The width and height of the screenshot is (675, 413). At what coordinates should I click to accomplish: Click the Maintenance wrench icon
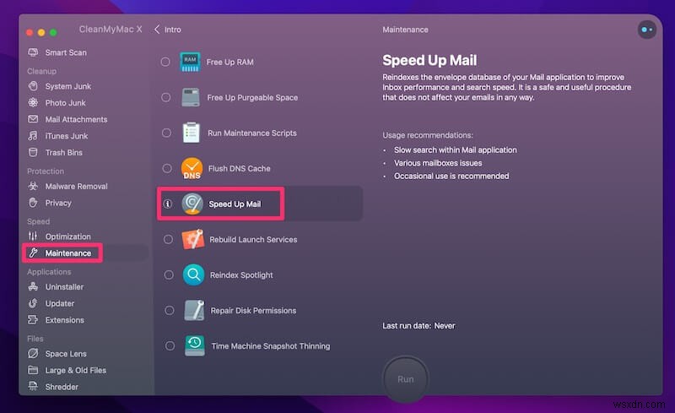point(33,253)
